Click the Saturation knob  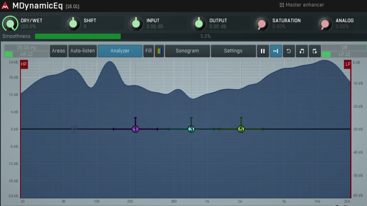(262, 23)
